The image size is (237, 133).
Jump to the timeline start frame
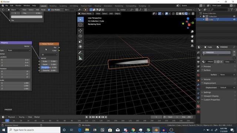pyautogui.click(x=90, y=117)
